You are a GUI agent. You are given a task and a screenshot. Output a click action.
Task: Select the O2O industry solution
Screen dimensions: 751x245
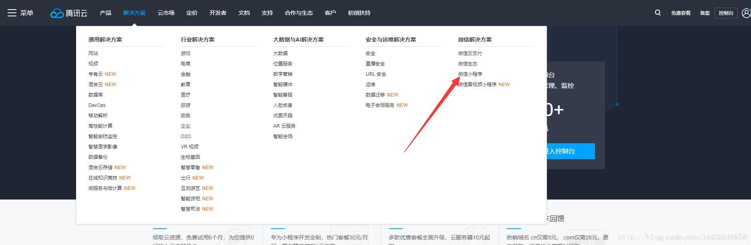coord(186,136)
